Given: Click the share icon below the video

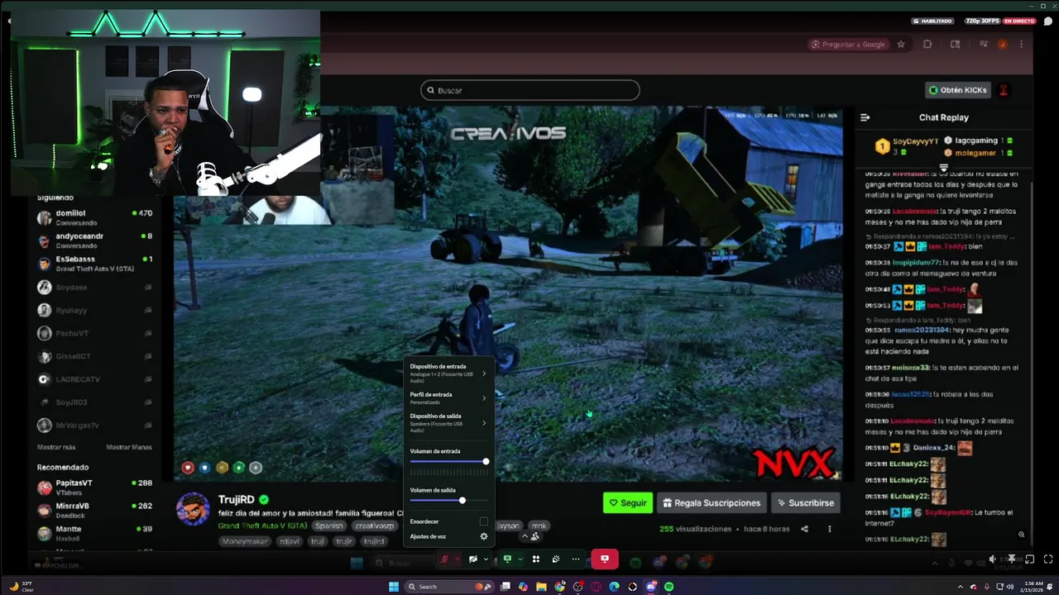Looking at the screenshot, I should 804,529.
